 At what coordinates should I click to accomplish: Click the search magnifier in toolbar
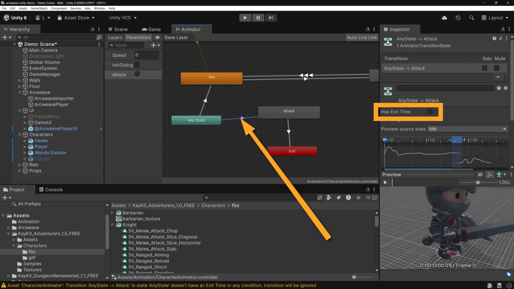(472, 18)
